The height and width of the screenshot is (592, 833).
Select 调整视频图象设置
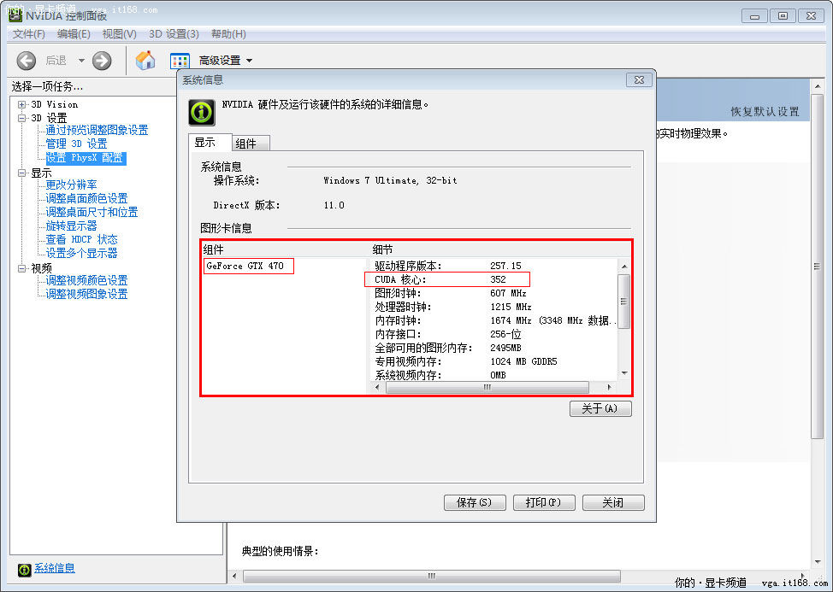pyautogui.click(x=86, y=294)
